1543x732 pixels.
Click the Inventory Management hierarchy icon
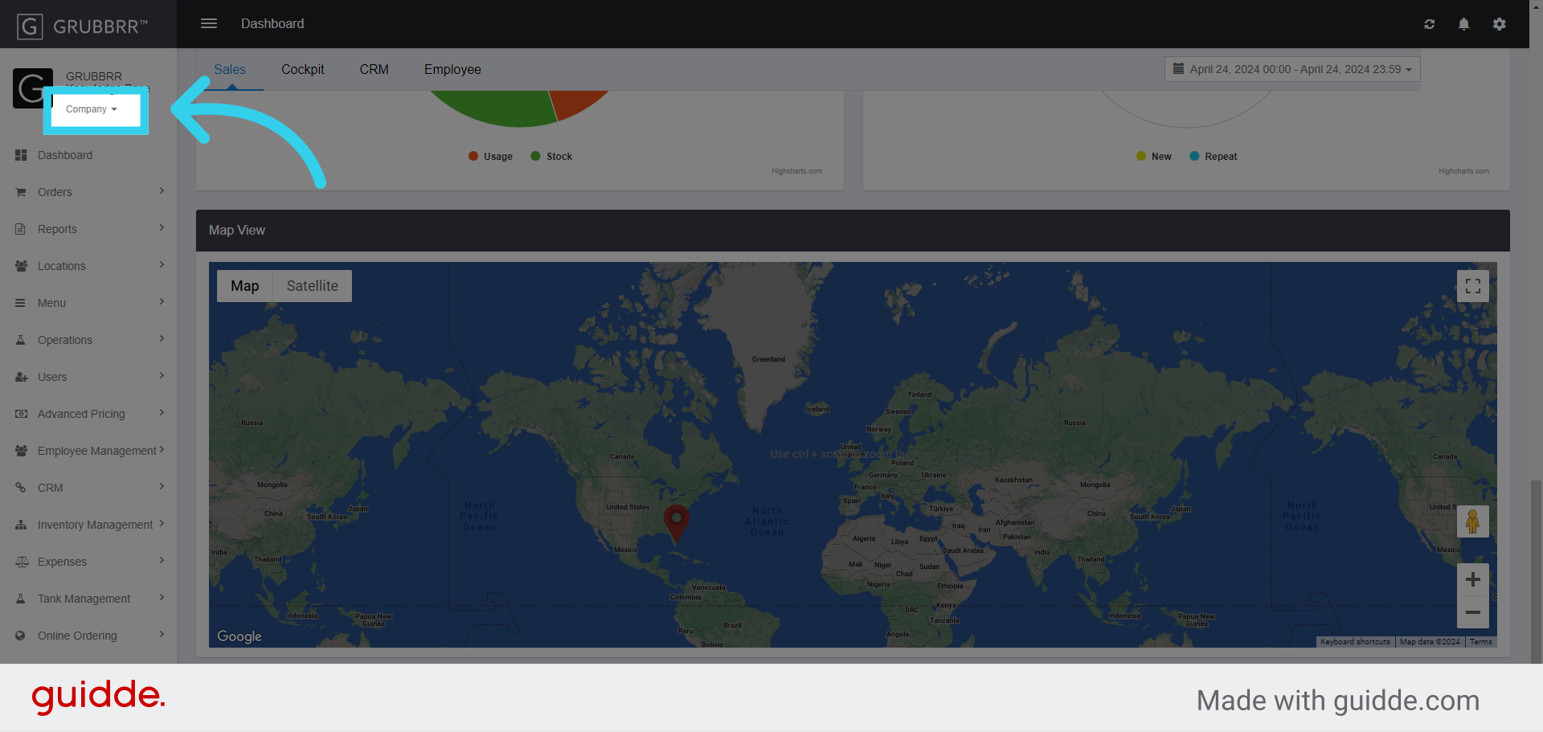(x=21, y=525)
